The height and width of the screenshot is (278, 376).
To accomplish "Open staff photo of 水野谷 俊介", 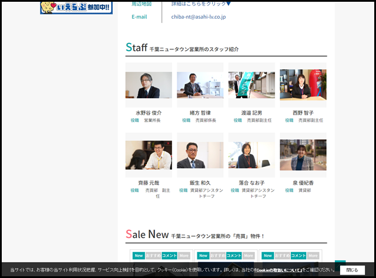I will 149,85.
